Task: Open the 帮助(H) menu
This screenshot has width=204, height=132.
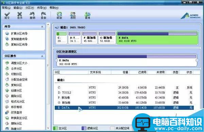Action: [x=54, y=8]
